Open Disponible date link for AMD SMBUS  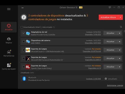tap(93, 43)
